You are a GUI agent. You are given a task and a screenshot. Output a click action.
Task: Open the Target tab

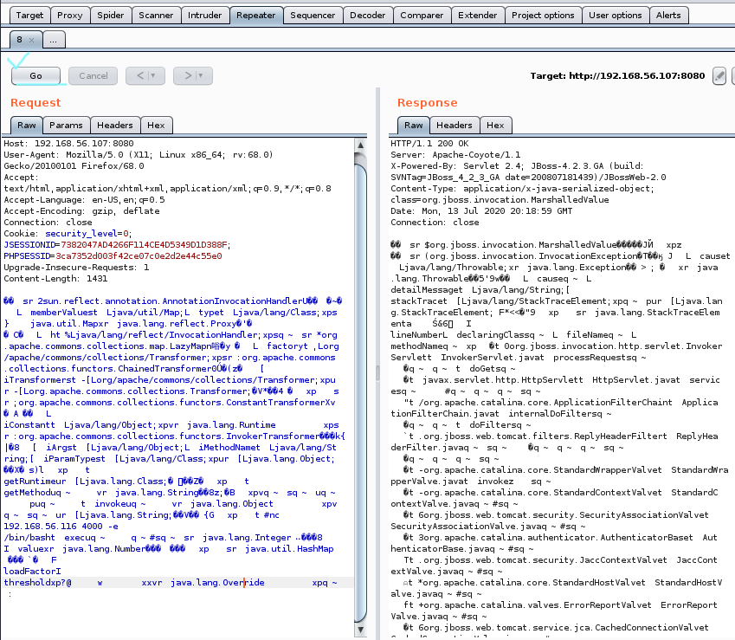pyautogui.click(x=29, y=16)
